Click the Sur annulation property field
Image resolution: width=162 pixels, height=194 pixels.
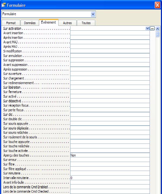(110, 56)
